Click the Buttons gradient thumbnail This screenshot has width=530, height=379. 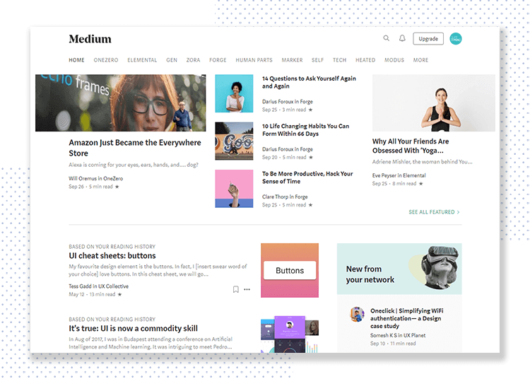click(x=290, y=270)
